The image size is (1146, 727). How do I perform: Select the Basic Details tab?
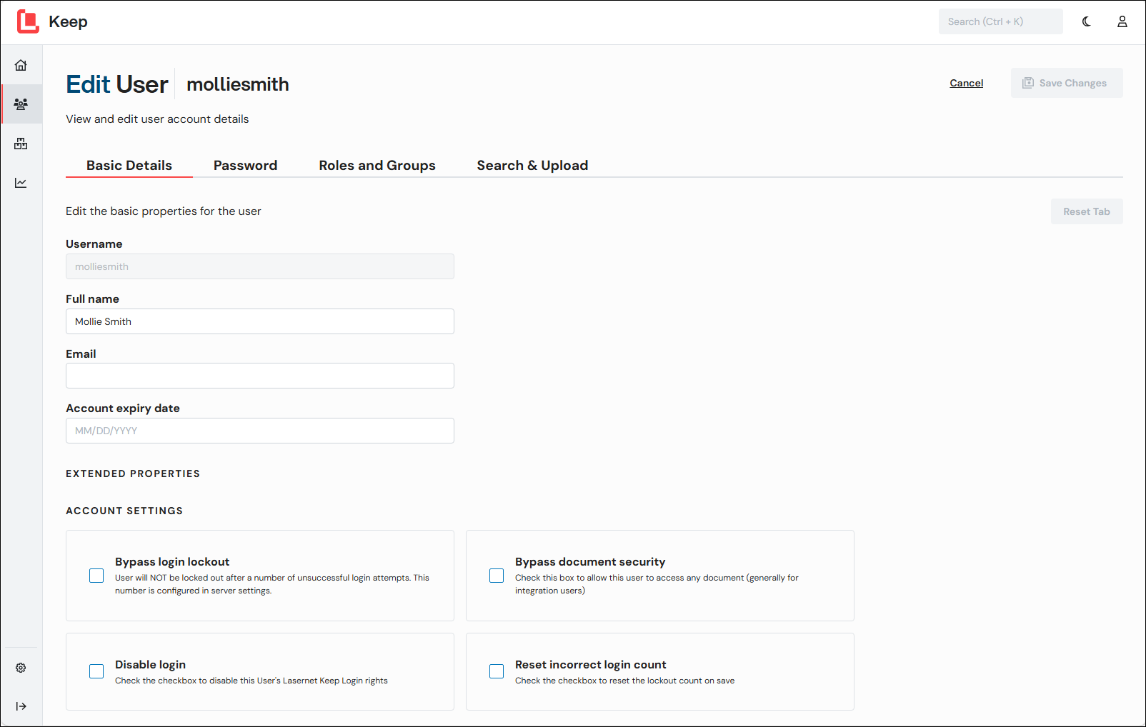(129, 165)
